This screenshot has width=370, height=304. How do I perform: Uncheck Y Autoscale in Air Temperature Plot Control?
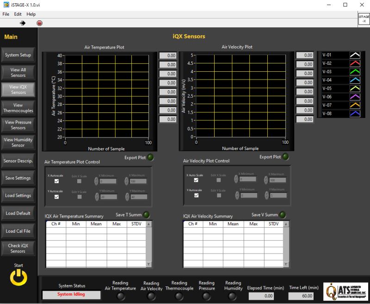56,197
